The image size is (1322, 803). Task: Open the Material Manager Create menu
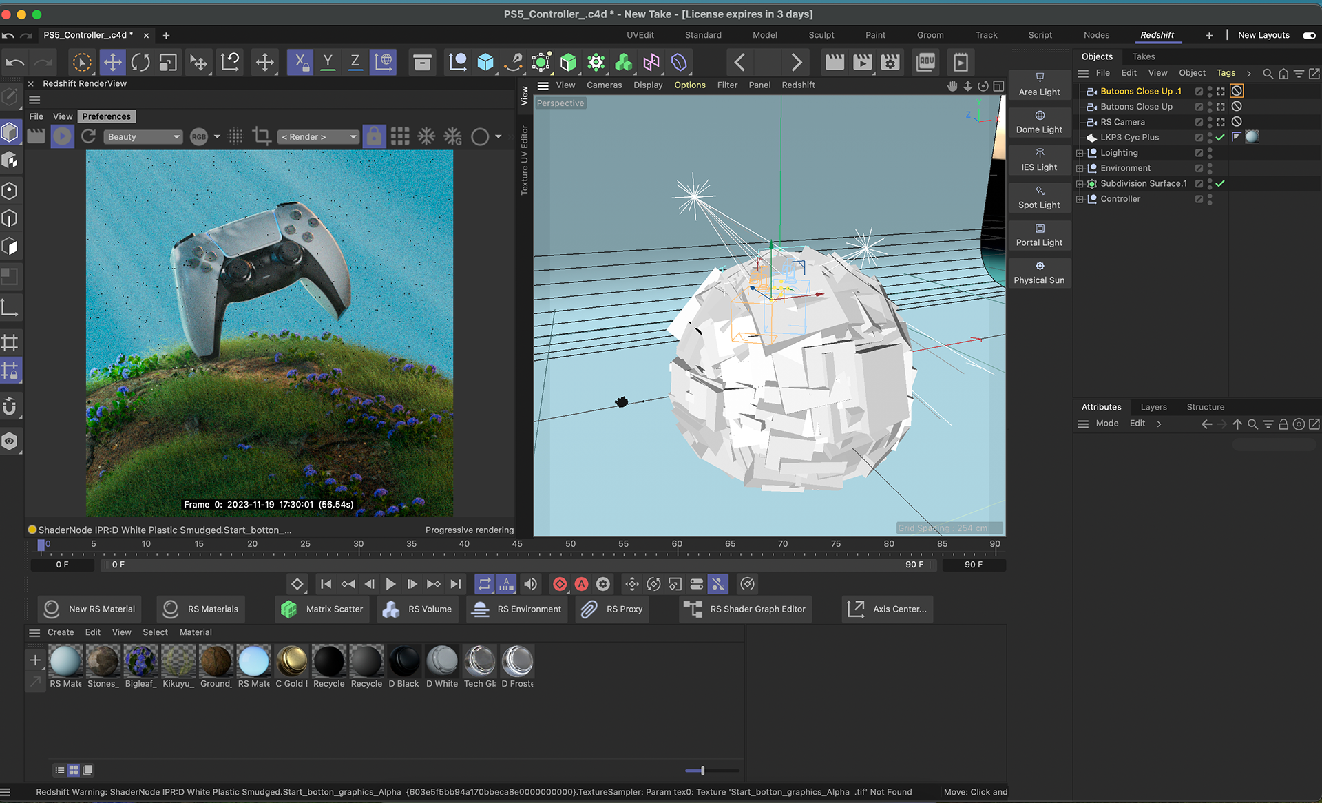tap(61, 632)
